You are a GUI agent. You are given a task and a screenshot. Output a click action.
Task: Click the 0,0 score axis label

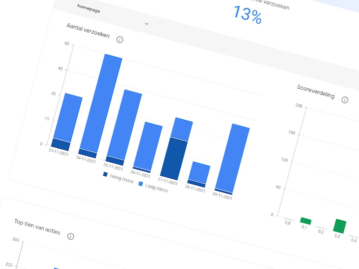pos(288,222)
